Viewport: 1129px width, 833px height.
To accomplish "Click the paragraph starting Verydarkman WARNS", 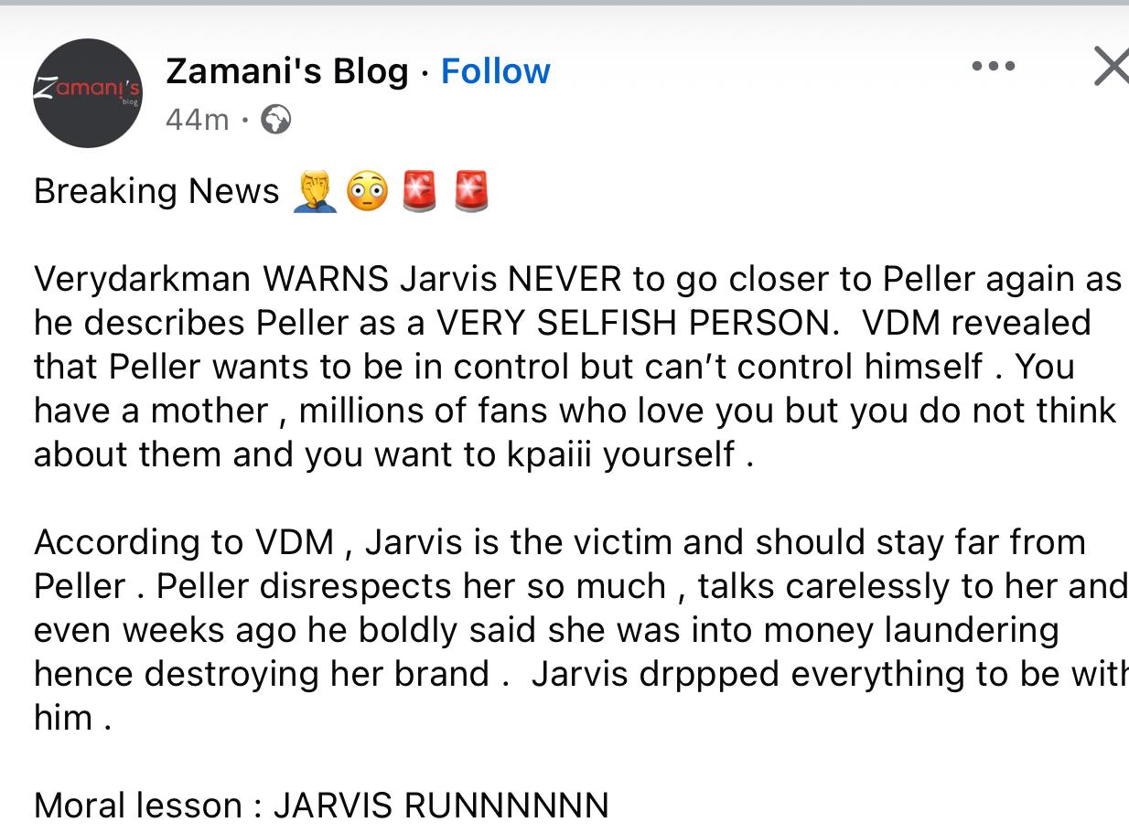I will 578,367.
